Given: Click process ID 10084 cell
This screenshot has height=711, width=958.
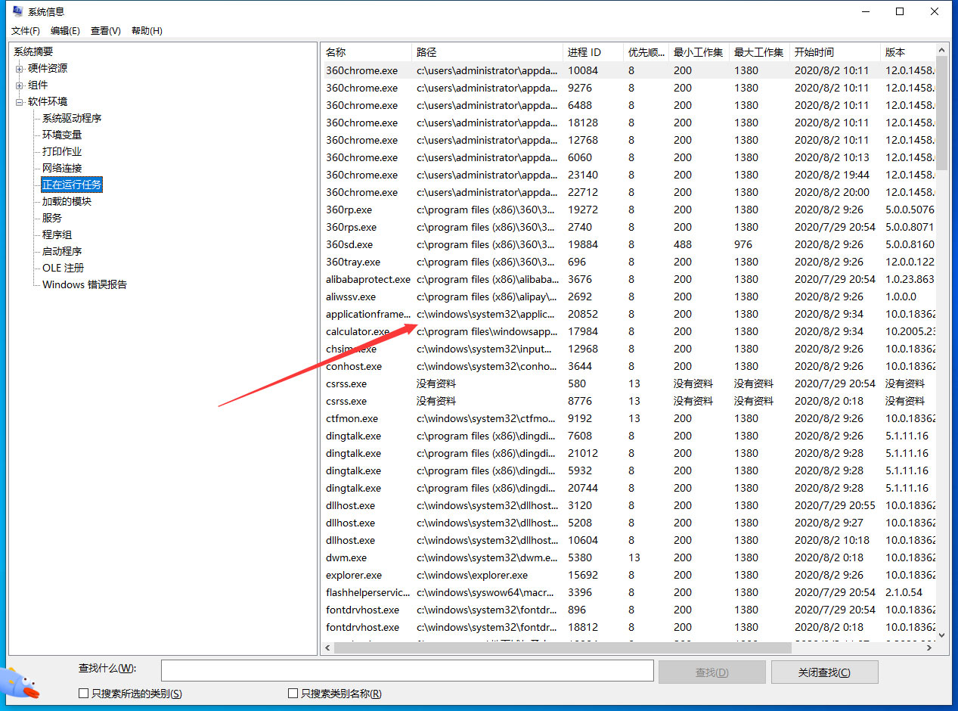Looking at the screenshot, I should click(x=582, y=70).
